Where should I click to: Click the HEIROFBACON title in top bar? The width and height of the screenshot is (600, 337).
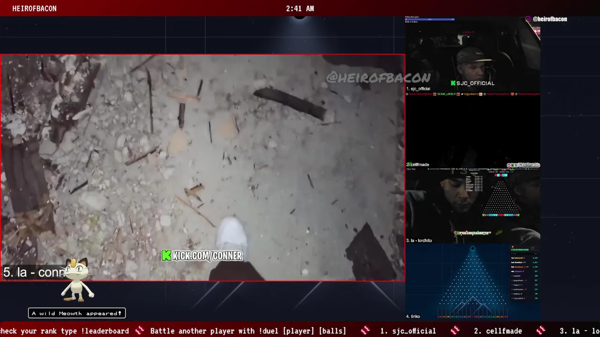35,8
